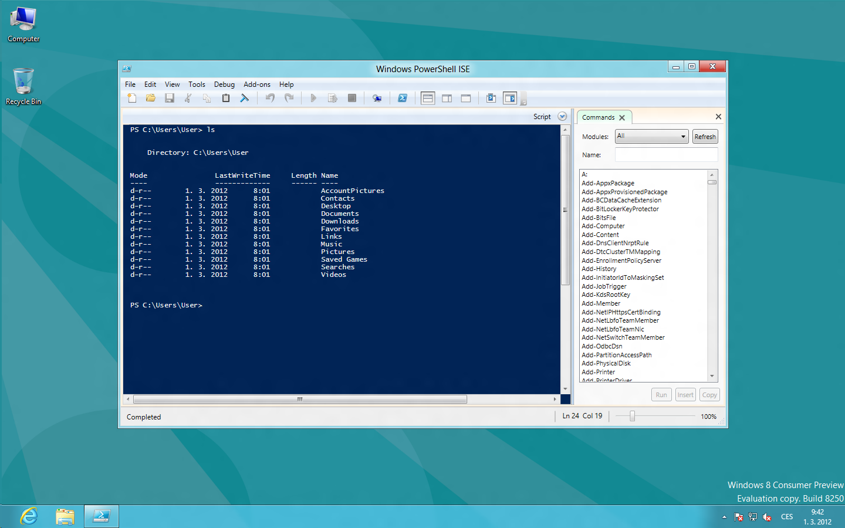Select Add-AppxPackage in command list
This screenshot has height=528, width=845.
click(608, 183)
